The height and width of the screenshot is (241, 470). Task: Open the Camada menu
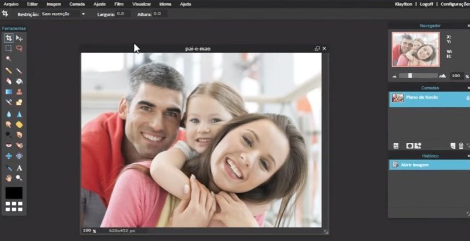pos(77,4)
